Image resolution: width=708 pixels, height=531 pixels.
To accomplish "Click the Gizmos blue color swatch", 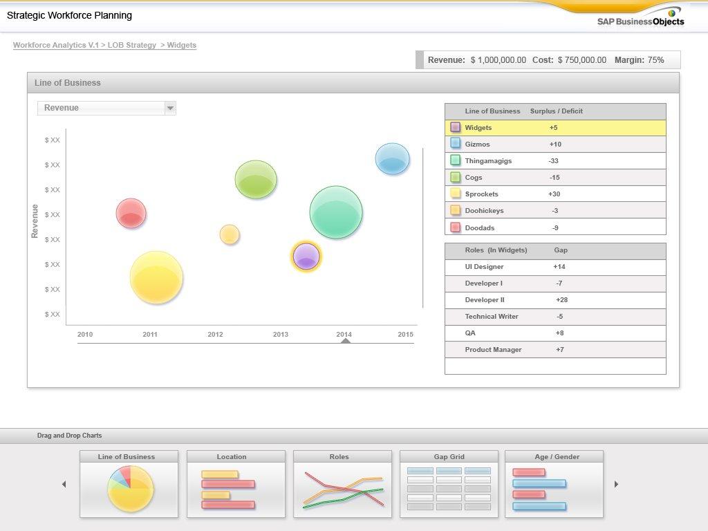I will pos(456,144).
